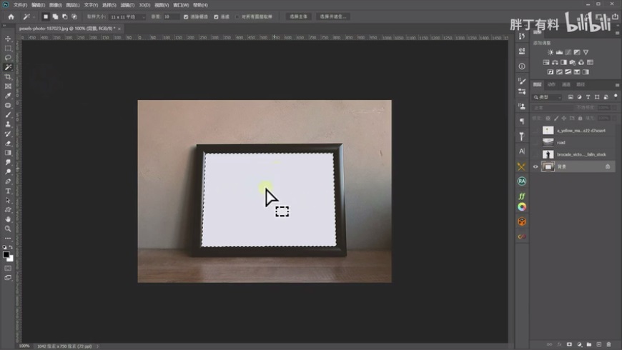Select the Crop tool
Image resolution: width=622 pixels, height=350 pixels.
click(x=8, y=76)
